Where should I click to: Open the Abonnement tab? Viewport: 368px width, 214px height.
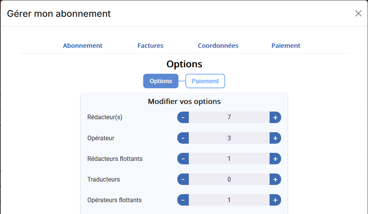click(83, 45)
